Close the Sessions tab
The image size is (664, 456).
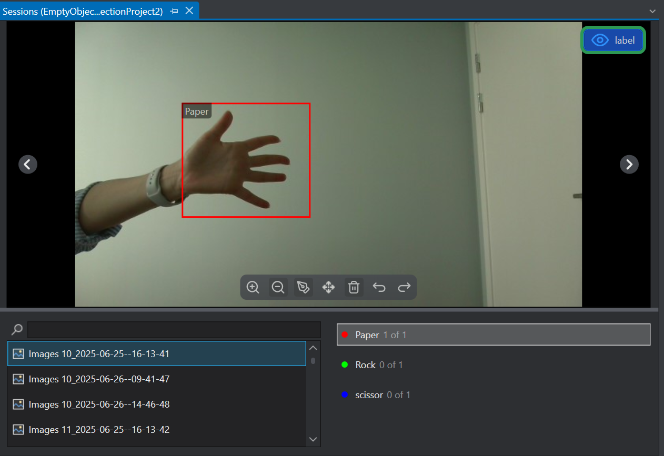tap(189, 11)
